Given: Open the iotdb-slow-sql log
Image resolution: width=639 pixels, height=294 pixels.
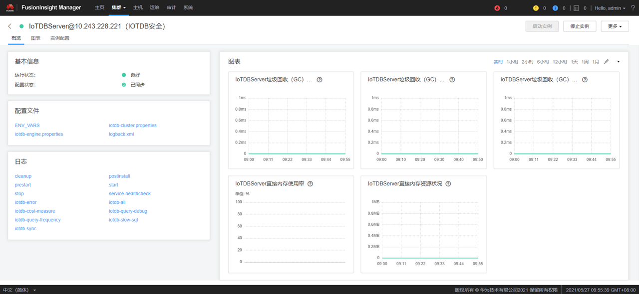Looking at the screenshot, I should (123, 220).
